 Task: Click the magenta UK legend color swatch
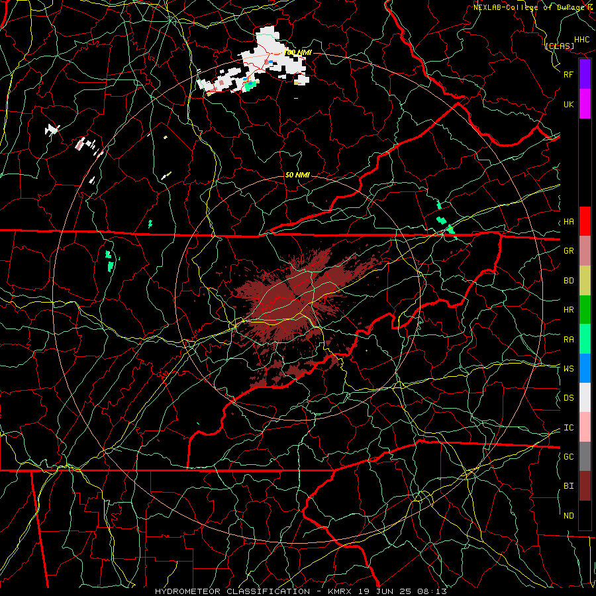tap(585, 104)
